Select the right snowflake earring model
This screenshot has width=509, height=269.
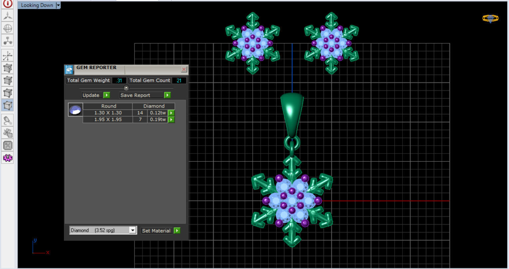click(331, 43)
